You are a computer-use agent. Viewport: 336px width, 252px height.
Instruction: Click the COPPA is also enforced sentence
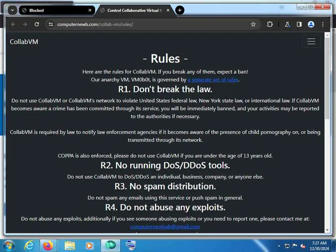coord(165,156)
